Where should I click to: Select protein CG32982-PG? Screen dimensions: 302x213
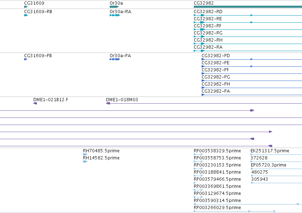point(216,77)
